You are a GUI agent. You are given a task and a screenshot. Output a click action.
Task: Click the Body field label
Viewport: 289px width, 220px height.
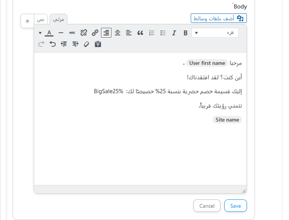[x=240, y=7]
